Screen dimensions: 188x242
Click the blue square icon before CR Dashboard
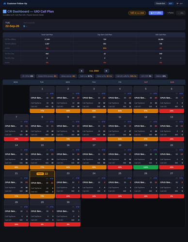4,12
